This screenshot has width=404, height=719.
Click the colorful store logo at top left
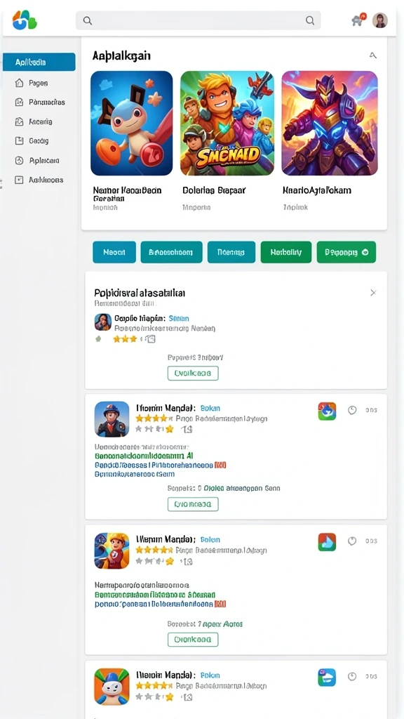click(x=25, y=20)
